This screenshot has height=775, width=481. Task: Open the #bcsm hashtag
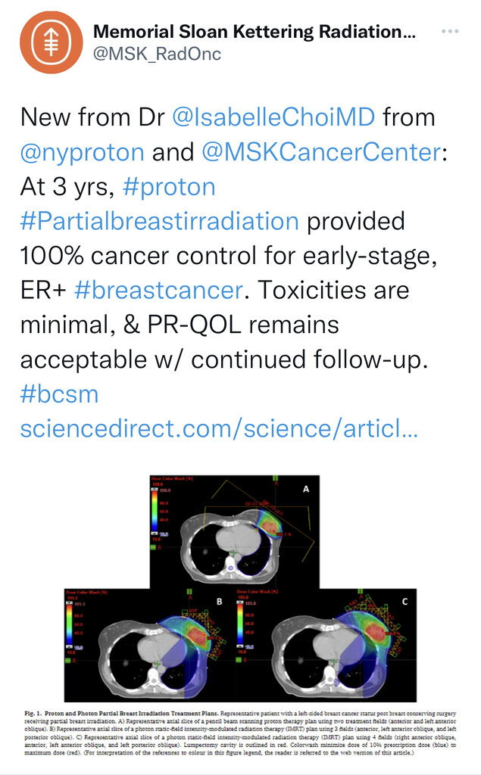coord(59,394)
